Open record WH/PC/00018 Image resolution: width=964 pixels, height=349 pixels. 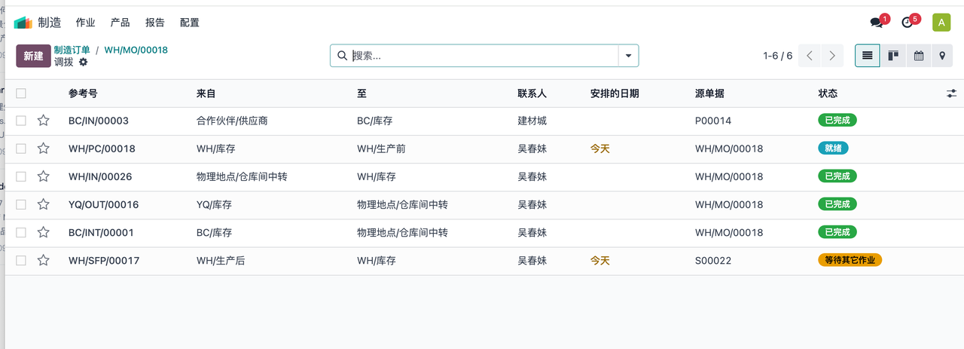point(102,148)
